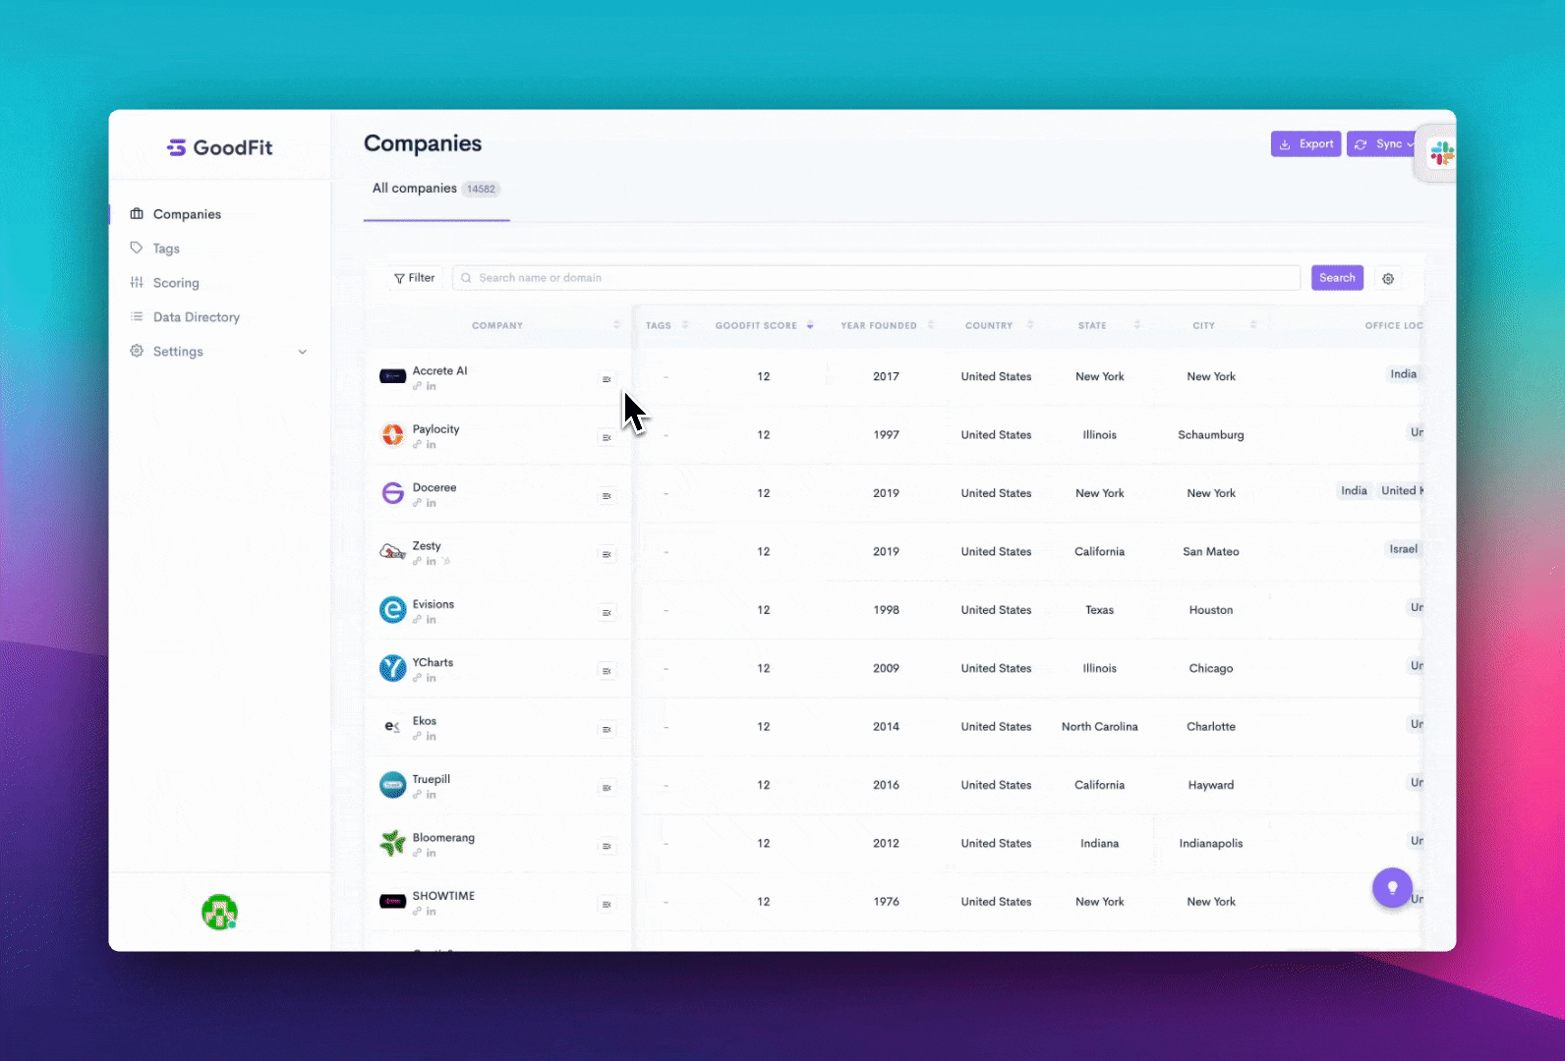Viewport: 1565px width, 1061px height.
Task: Click details icon in Zesty row
Action: tap(607, 554)
